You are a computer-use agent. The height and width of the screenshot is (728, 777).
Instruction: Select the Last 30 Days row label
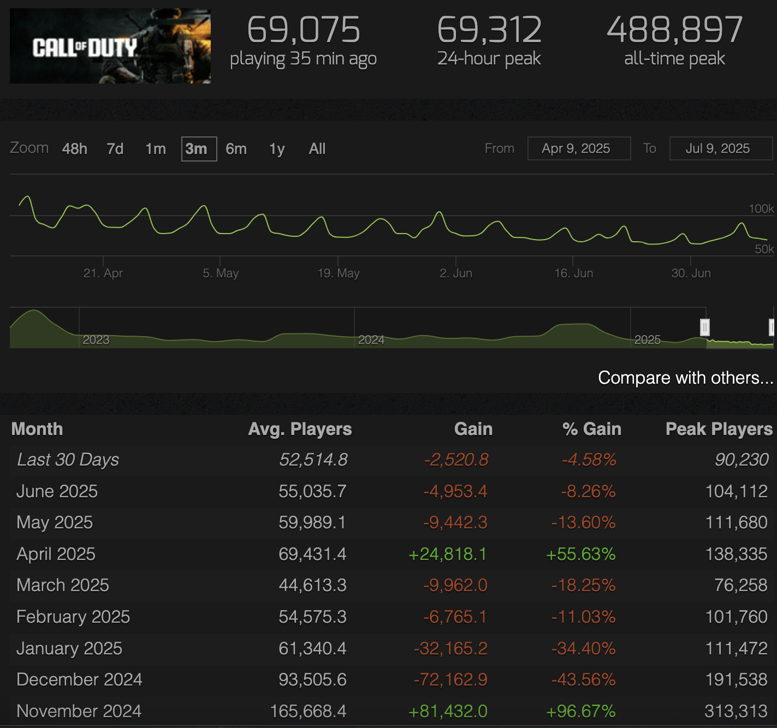point(68,460)
